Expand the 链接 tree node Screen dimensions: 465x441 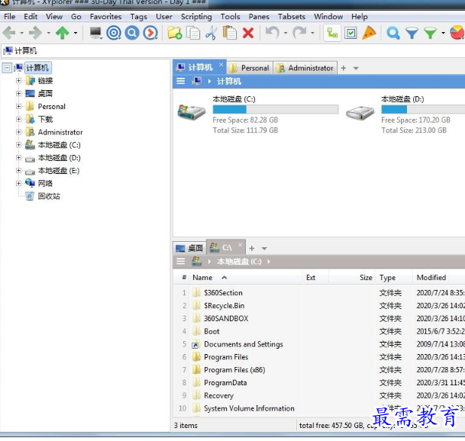pyautogui.click(x=18, y=81)
